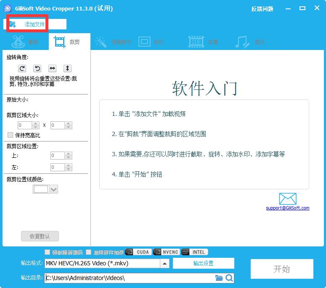Switch to the 字幕 subtitle tab
Viewport: 326px width, 288px height.
point(203,42)
